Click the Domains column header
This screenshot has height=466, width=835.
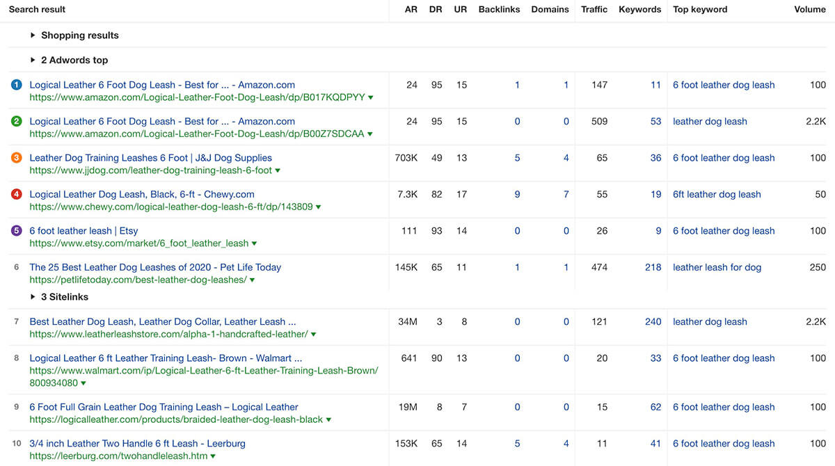(x=550, y=10)
